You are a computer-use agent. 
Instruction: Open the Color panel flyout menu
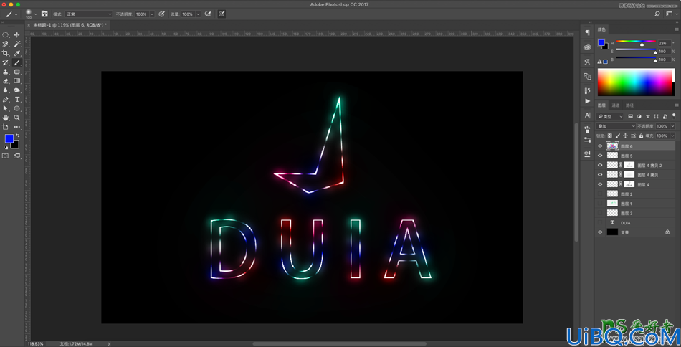(677, 29)
